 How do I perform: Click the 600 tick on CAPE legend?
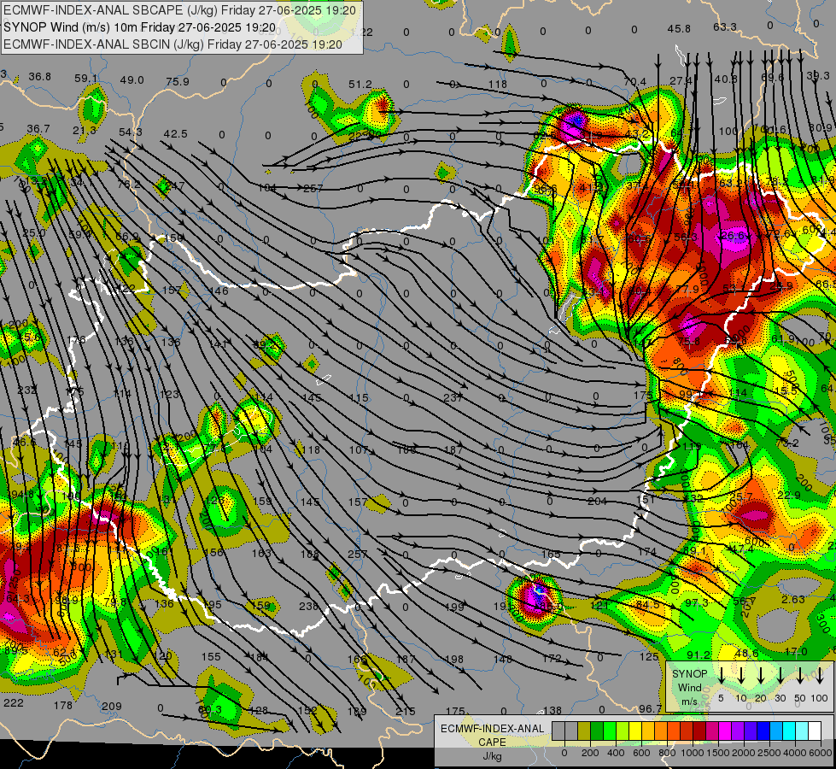(641, 753)
